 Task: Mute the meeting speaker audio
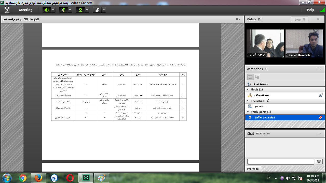(46, 10)
